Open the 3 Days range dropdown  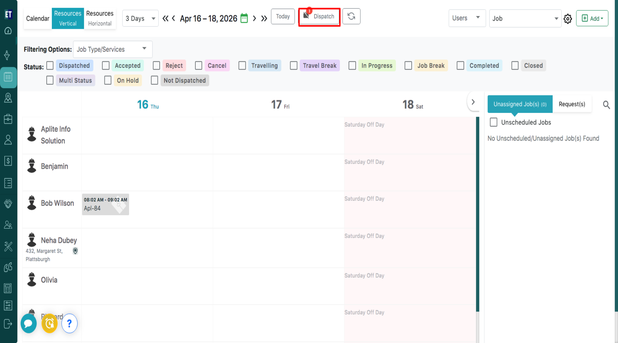140,19
